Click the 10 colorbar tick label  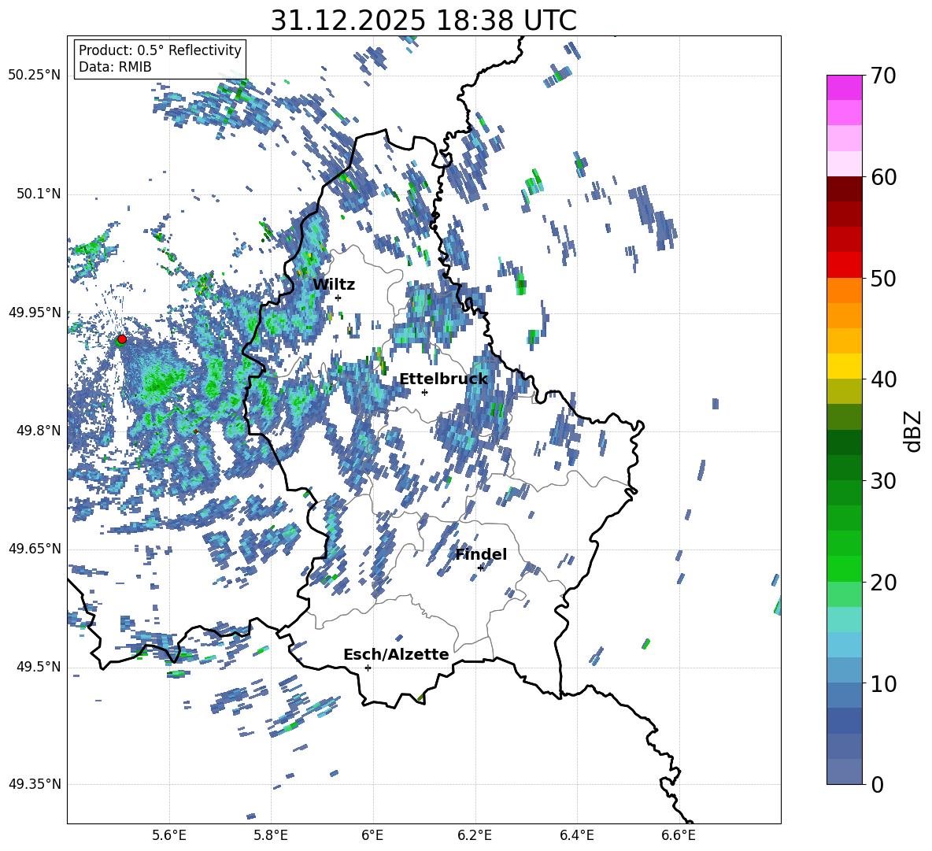883,683
